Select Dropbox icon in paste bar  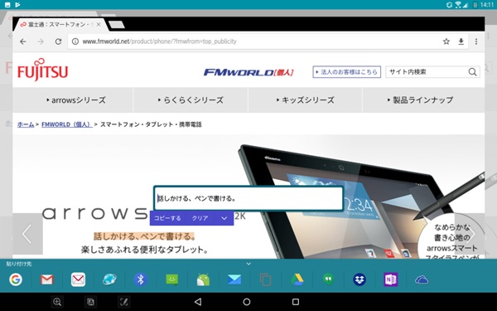(x=359, y=279)
